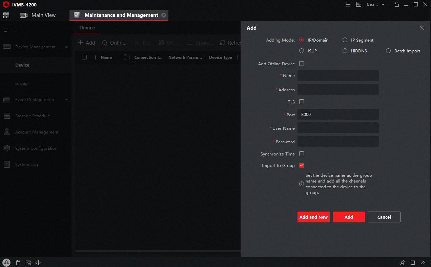Viewport: 431px width, 267px height.
Task: Click into the User Name input field
Action: pos(338,128)
